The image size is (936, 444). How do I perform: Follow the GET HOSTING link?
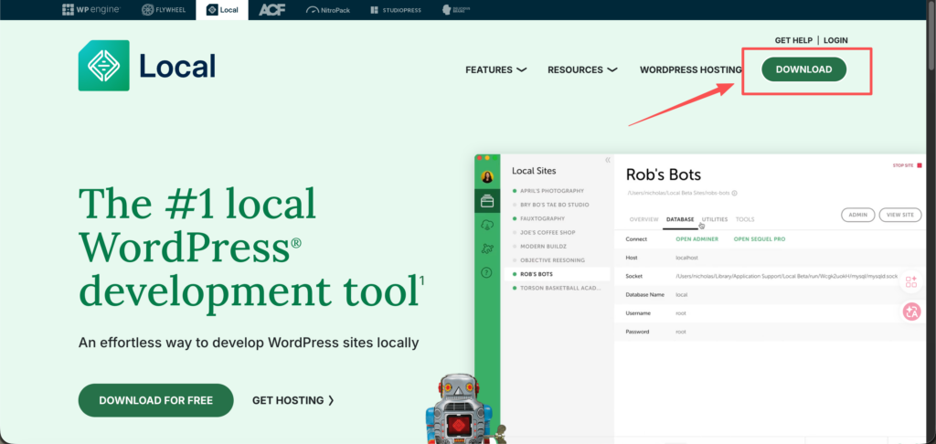(x=293, y=400)
